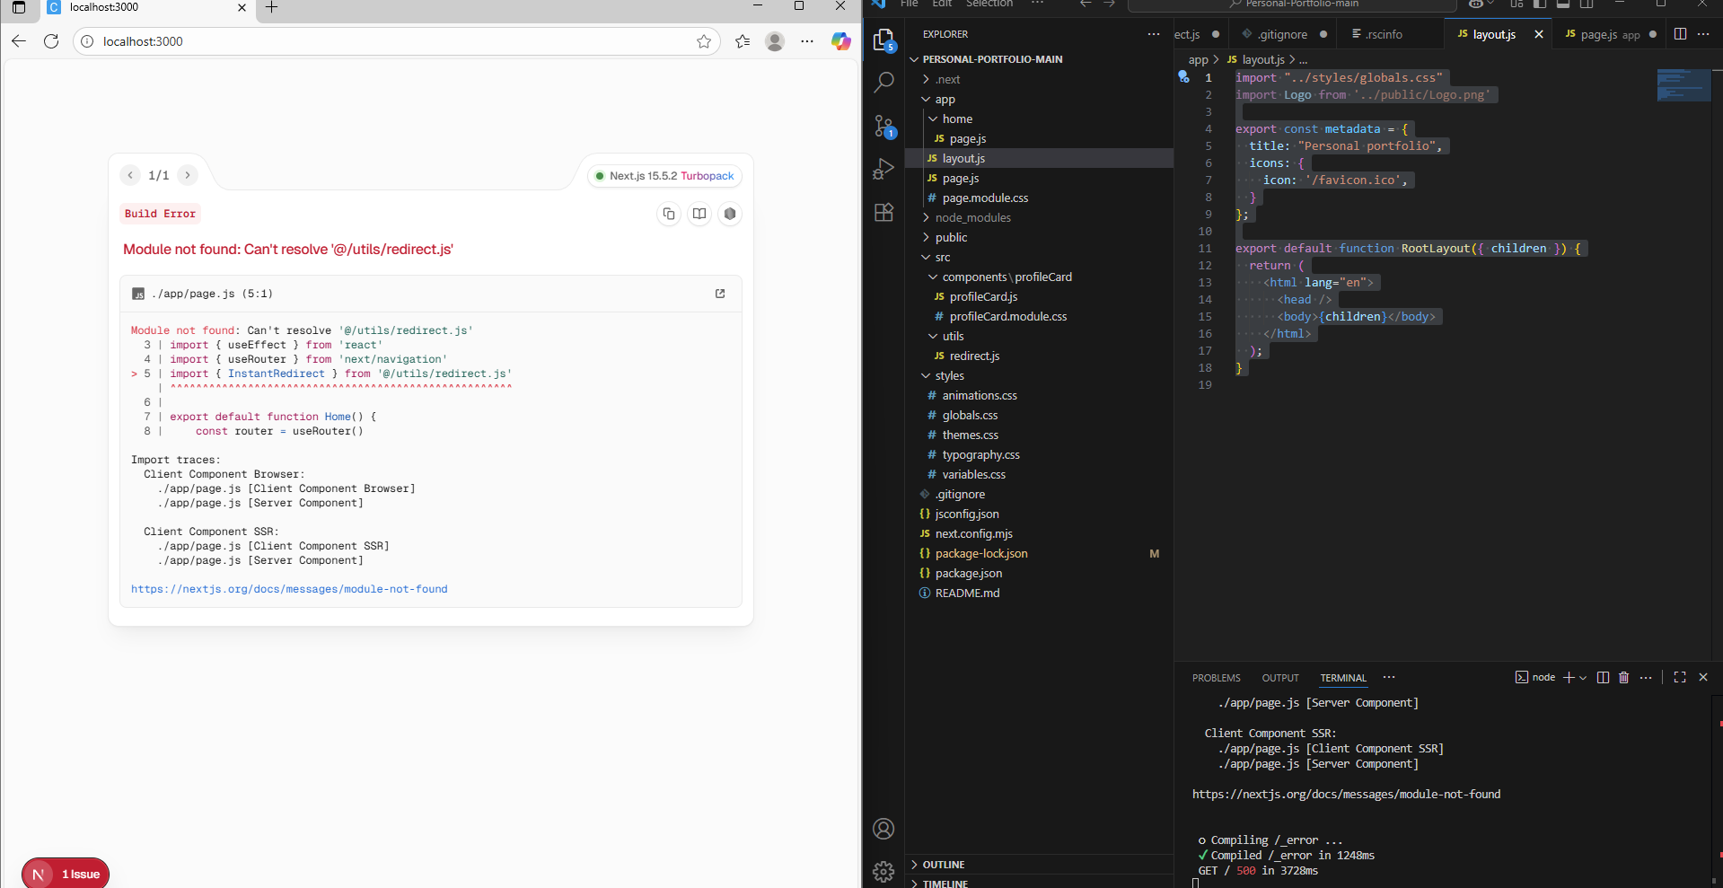Open ./app/page.js in editor icon
The width and height of the screenshot is (1723, 888).
(720, 294)
